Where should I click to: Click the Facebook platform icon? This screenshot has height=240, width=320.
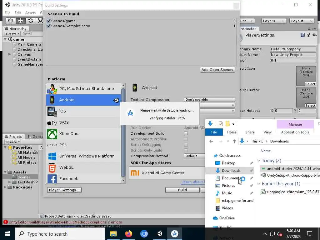[x=52, y=179]
